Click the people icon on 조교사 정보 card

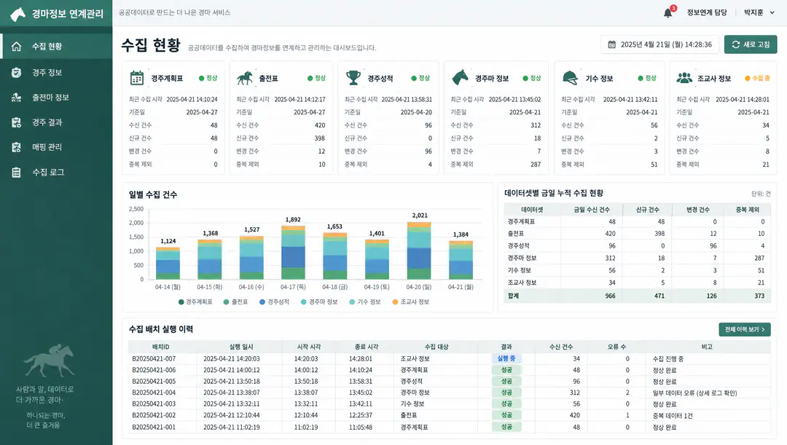click(684, 78)
